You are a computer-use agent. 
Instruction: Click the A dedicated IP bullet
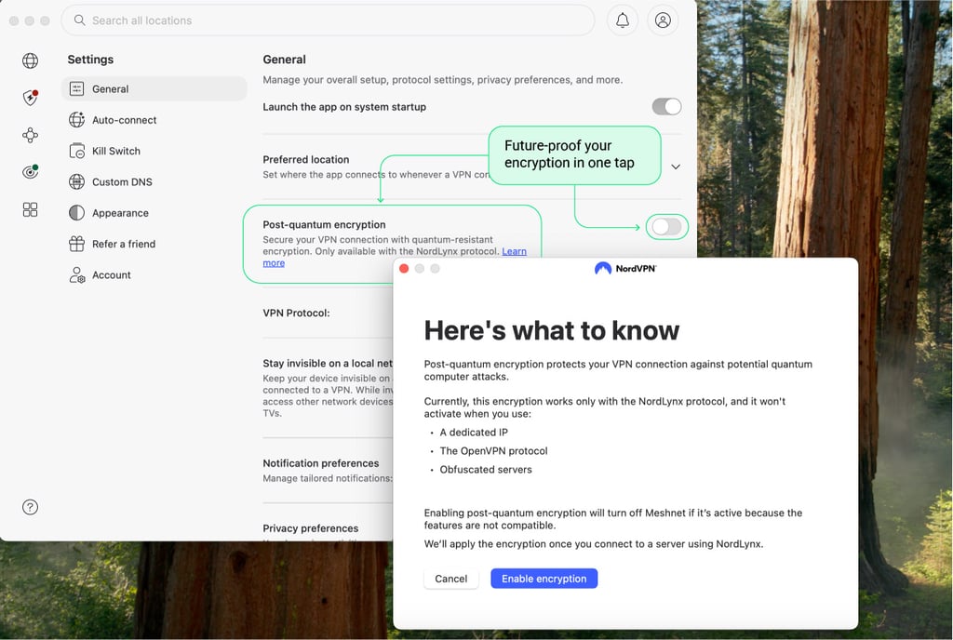pyautogui.click(x=474, y=433)
